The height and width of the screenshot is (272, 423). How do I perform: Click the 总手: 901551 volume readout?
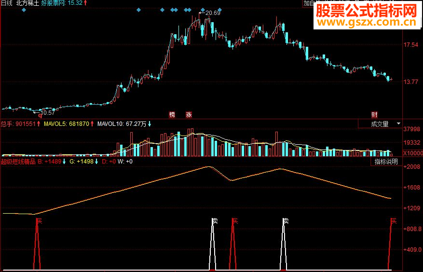(x=21, y=124)
